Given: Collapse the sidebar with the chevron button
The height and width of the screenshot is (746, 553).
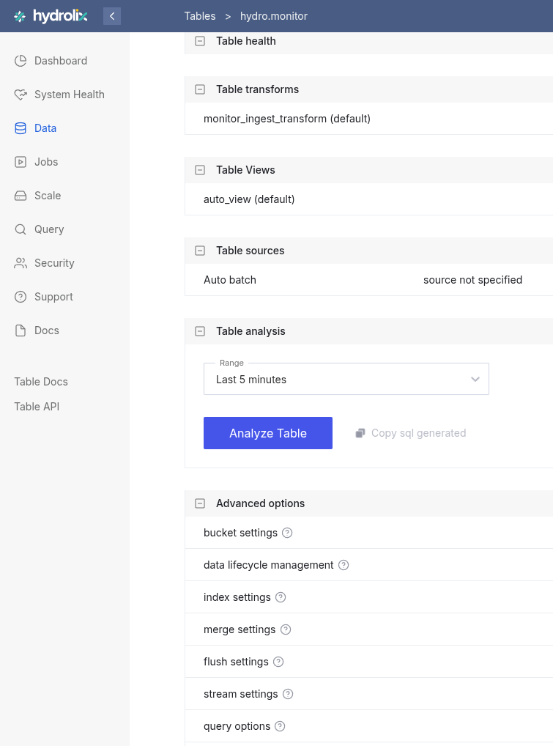Looking at the screenshot, I should [x=112, y=15].
